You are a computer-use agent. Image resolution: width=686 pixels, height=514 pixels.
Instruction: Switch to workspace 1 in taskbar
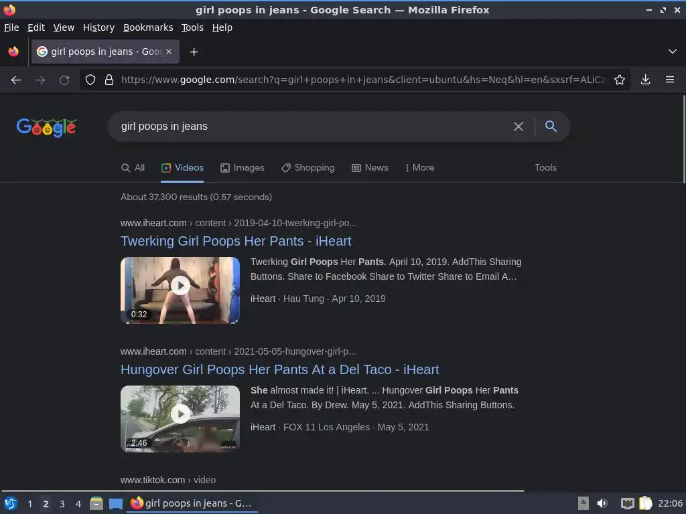tap(29, 504)
